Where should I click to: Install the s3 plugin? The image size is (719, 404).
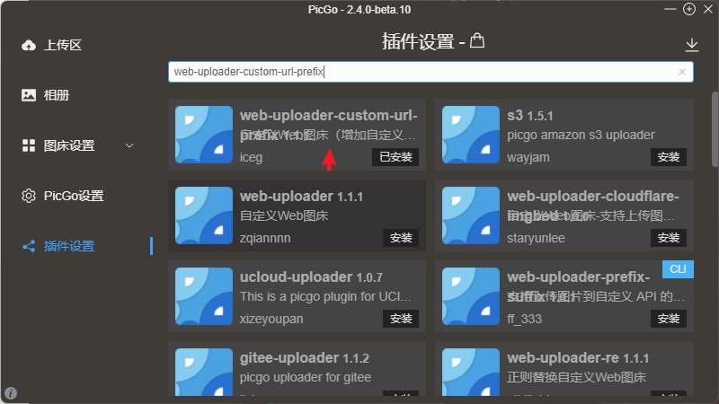coord(669,157)
